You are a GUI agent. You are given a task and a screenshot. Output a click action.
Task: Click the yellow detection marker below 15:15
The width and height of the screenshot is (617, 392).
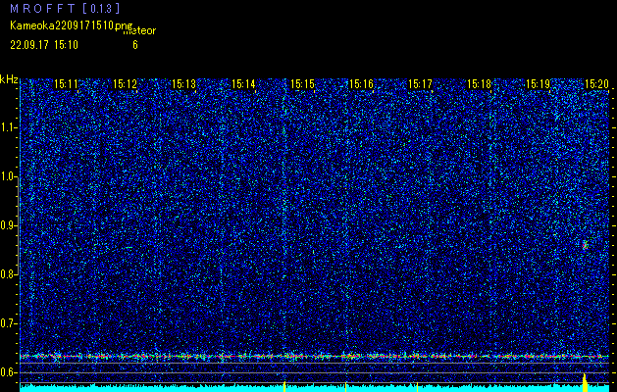tap(284, 386)
